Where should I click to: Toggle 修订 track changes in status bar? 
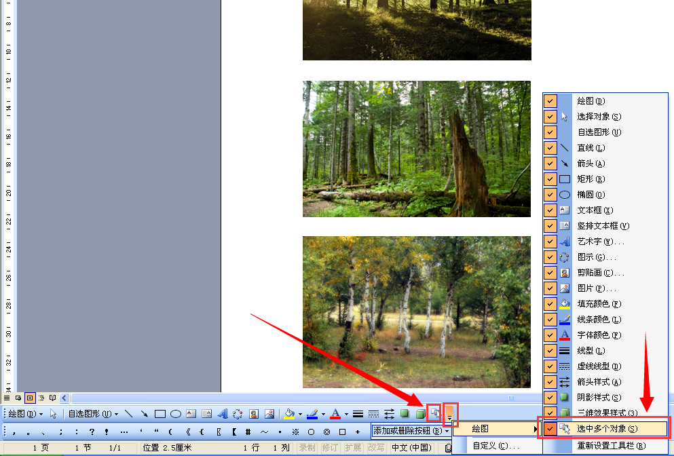[x=330, y=448]
